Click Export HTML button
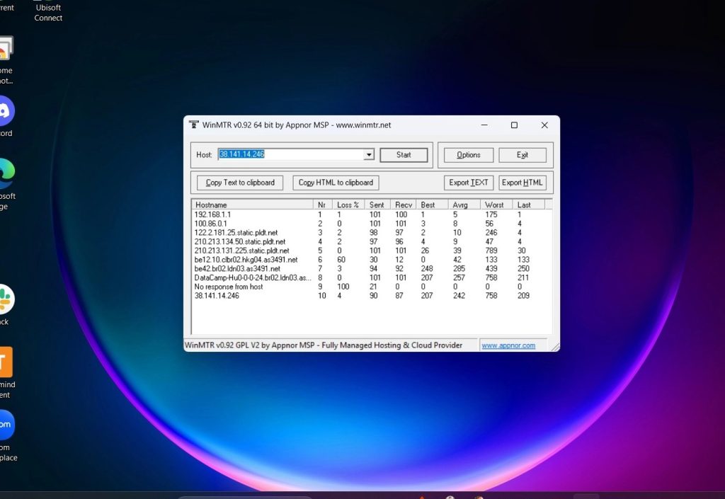This screenshot has height=499, width=725. [523, 183]
